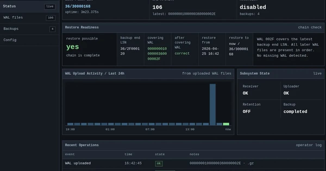Toggle the Uploader OK status

[286, 93]
